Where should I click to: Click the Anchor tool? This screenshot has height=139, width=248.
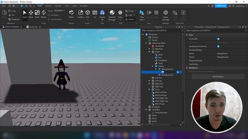pyautogui.click(x=130, y=19)
